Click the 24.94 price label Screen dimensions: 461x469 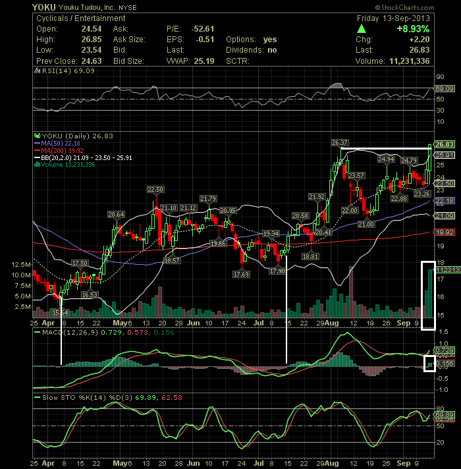tap(386, 159)
